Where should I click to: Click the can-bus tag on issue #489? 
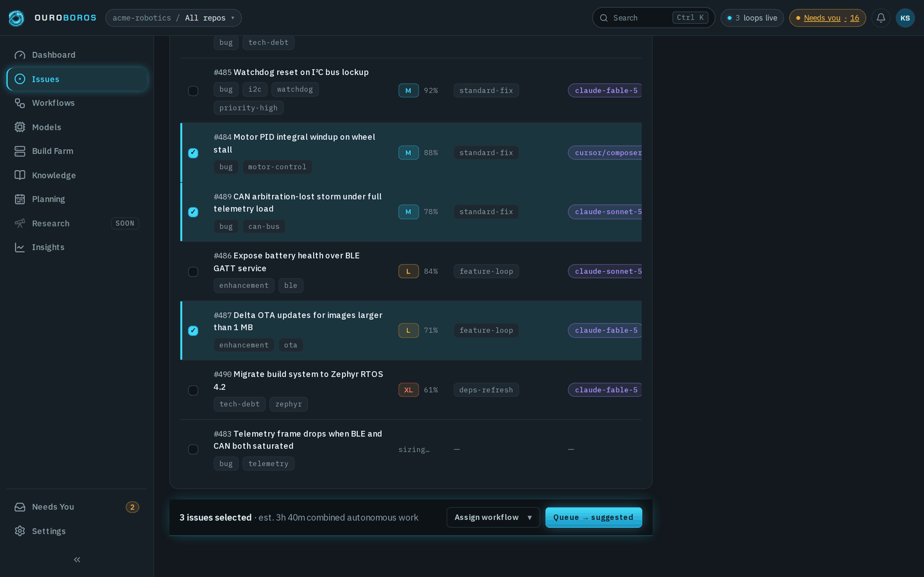pos(264,226)
